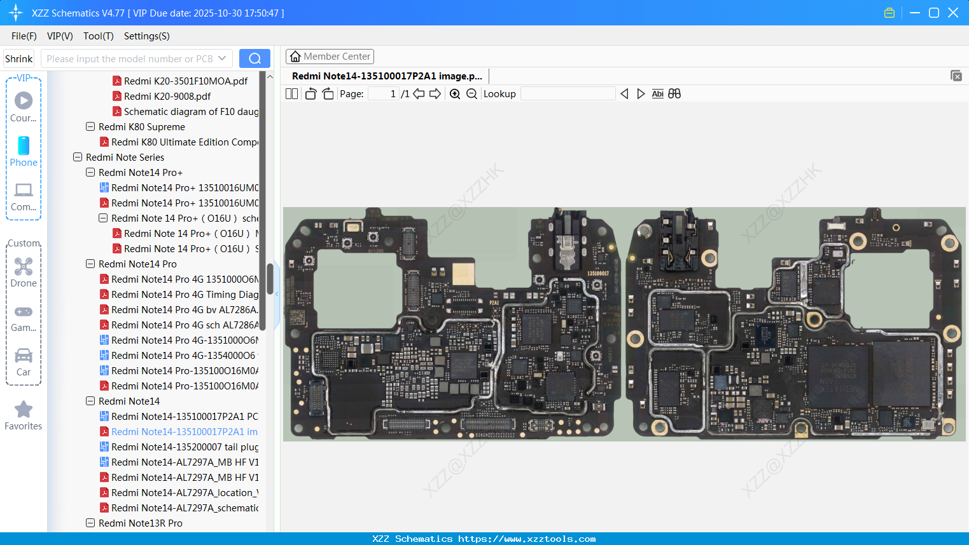This screenshot has width=969, height=545.
Task: Zoom out of the board image
Action: click(x=472, y=93)
